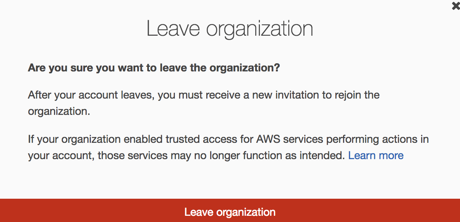The image size is (460, 222).
Task: Click "If your organization enabled" sentence start
Action: (x=95, y=139)
